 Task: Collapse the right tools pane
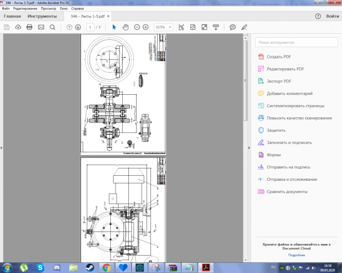[250, 148]
